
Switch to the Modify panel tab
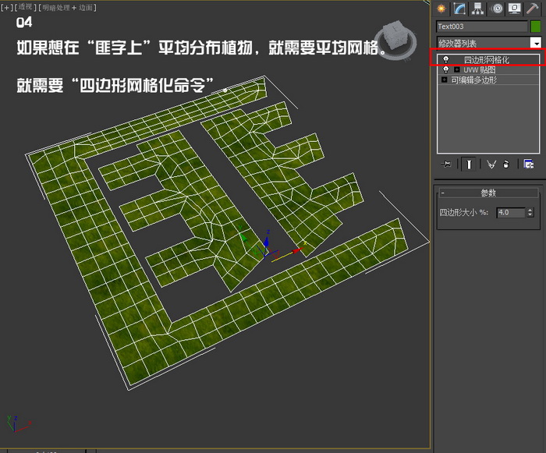[459, 9]
